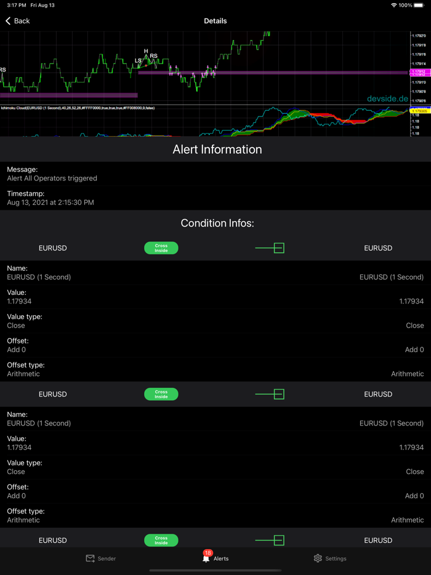Tap the Condition Infos: header

coord(217,223)
